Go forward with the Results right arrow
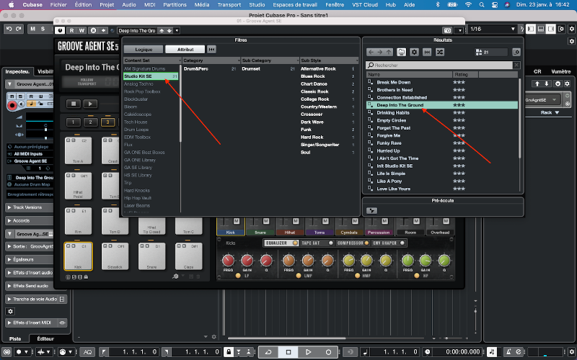The height and width of the screenshot is (360, 577). coord(380,52)
